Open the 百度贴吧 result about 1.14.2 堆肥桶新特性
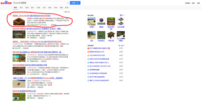The image size is (201, 102). point(38,78)
